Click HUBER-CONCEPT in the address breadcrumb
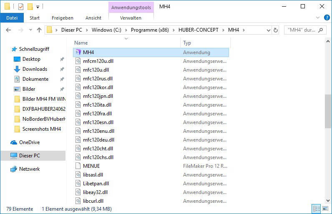Viewport: 332px width, 214px height. point(198,30)
